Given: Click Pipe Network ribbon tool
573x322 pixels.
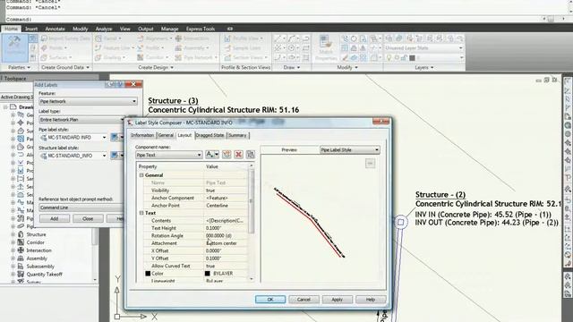Looking at the screenshot, I should point(196,57).
